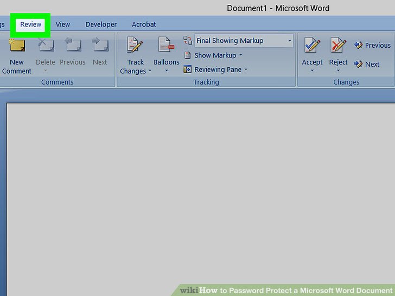The image size is (395, 296).
Task: Click the Track Changes pencil icon
Action: click(135, 45)
